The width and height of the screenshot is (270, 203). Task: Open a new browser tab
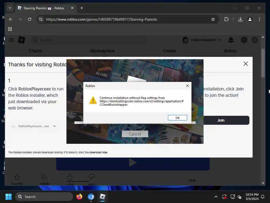click(x=82, y=8)
